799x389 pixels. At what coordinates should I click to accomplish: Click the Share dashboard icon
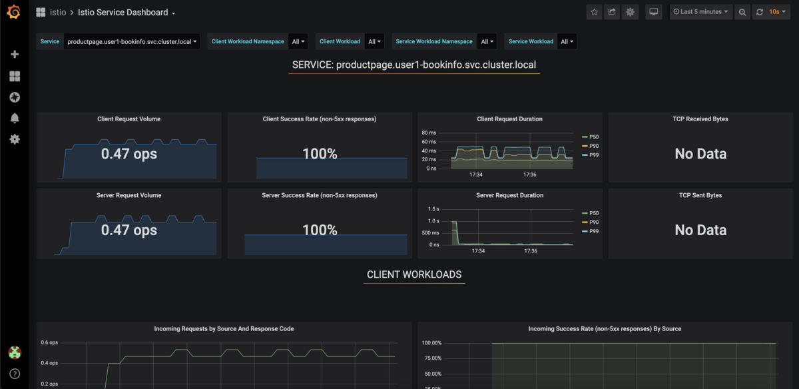pyautogui.click(x=612, y=12)
